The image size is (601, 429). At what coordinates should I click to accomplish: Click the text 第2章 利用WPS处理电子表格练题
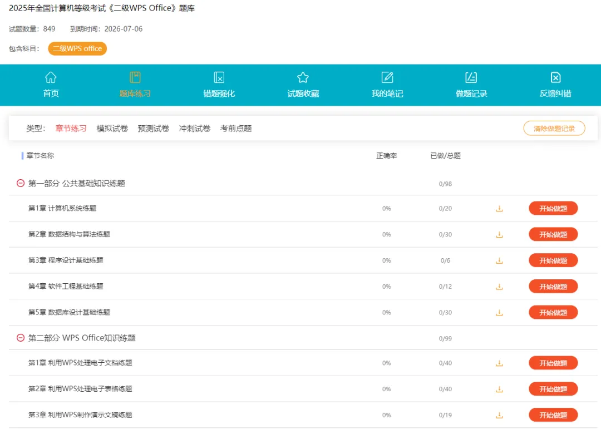(81, 389)
